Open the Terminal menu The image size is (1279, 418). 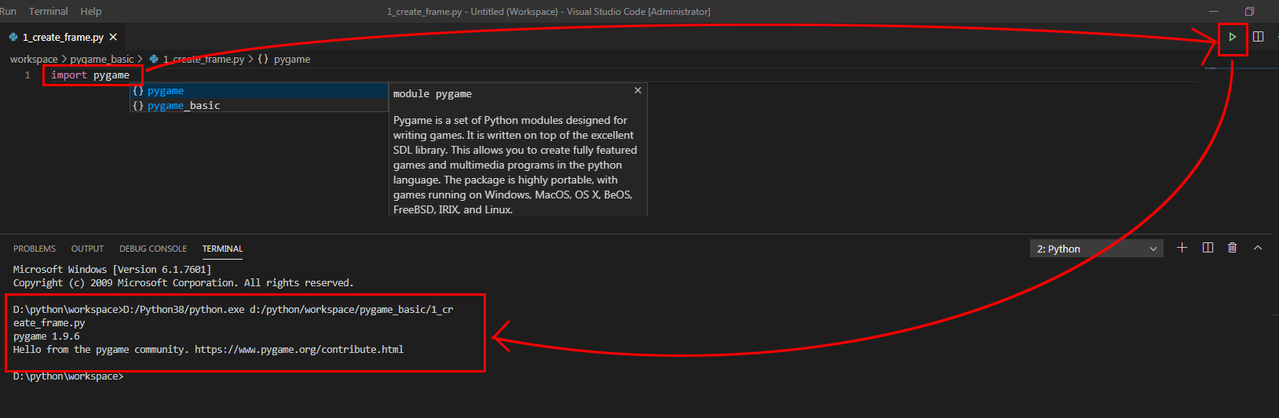(48, 11)
